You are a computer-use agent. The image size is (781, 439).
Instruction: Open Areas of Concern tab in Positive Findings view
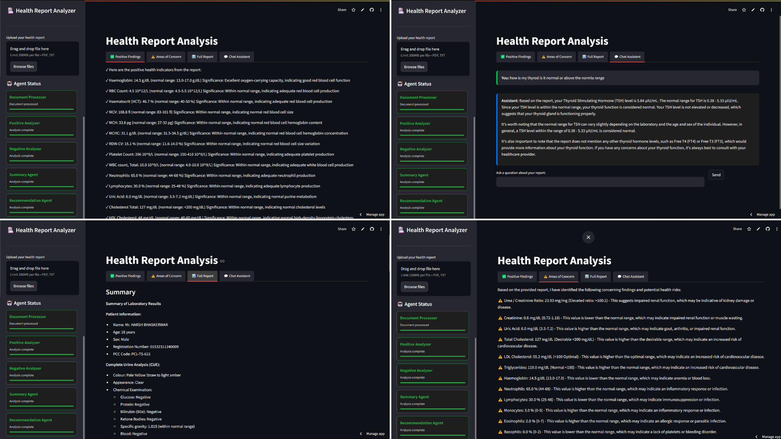point(166,57)
